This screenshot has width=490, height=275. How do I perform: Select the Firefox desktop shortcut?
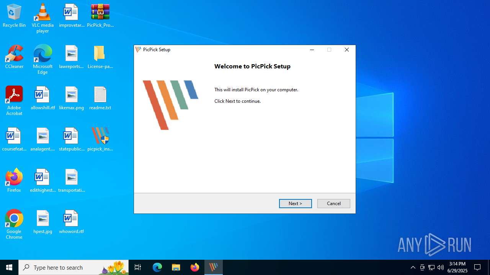click(14, 181)
